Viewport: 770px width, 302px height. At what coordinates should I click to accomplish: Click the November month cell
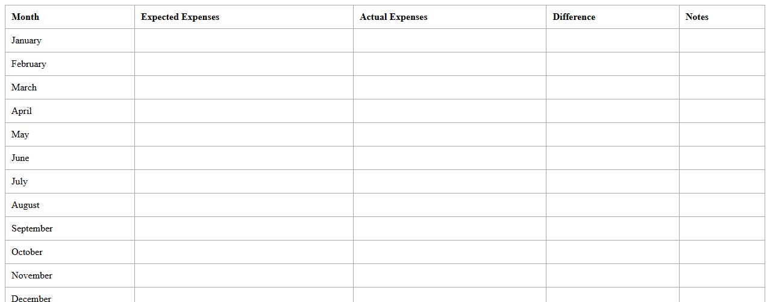click(x=32, y=275)
